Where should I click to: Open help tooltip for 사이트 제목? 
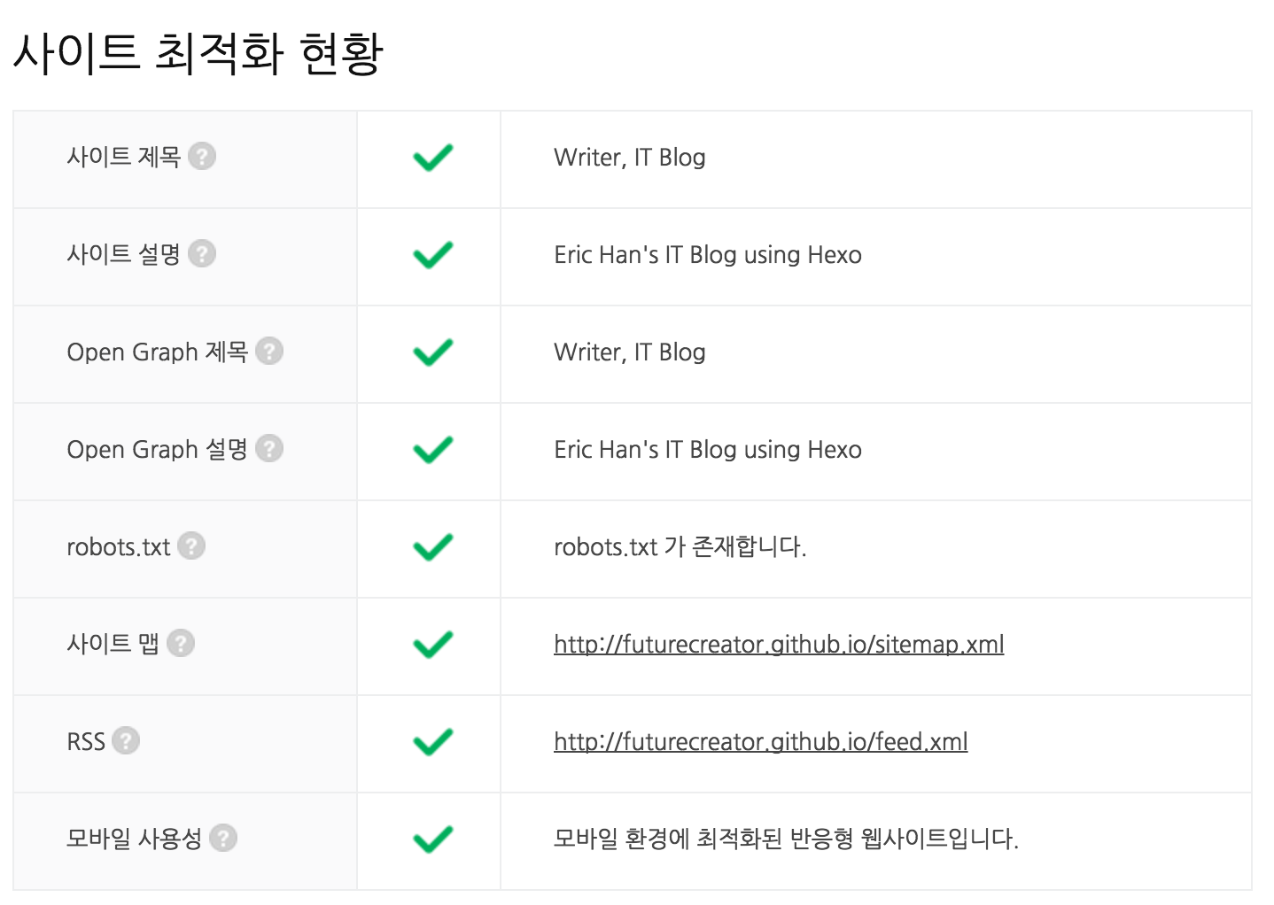(x=202, y=156)
